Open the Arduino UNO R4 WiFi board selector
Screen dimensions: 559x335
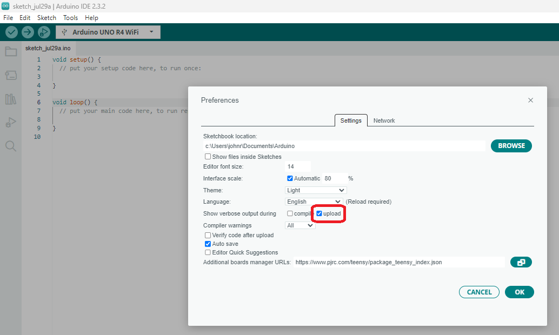(107, 32)
